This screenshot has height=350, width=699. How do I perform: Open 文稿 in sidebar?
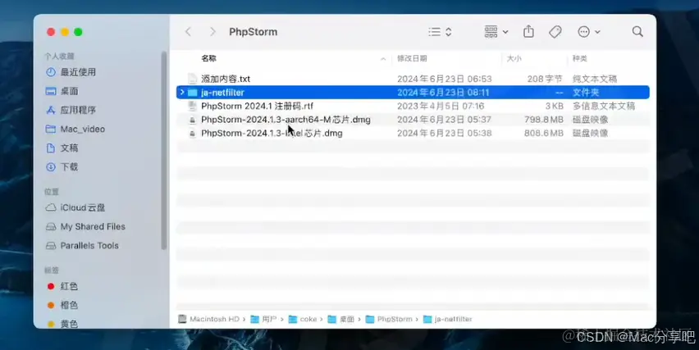[62, 148]
